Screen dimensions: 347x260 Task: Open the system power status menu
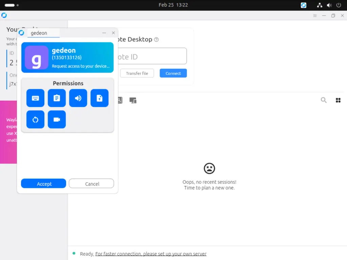coord(339,5)
